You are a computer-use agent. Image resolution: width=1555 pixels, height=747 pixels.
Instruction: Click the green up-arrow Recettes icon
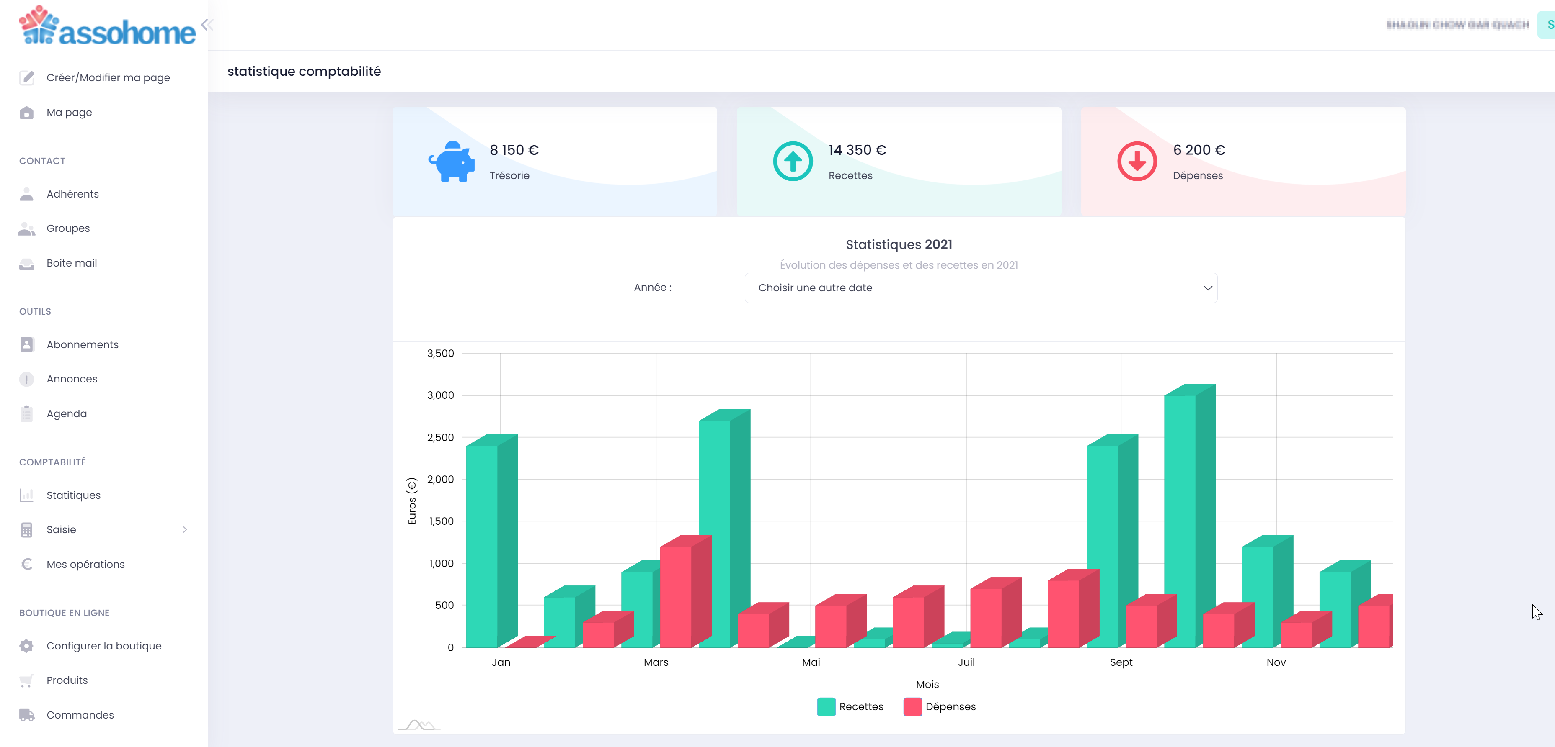click(x=793, y=161)
